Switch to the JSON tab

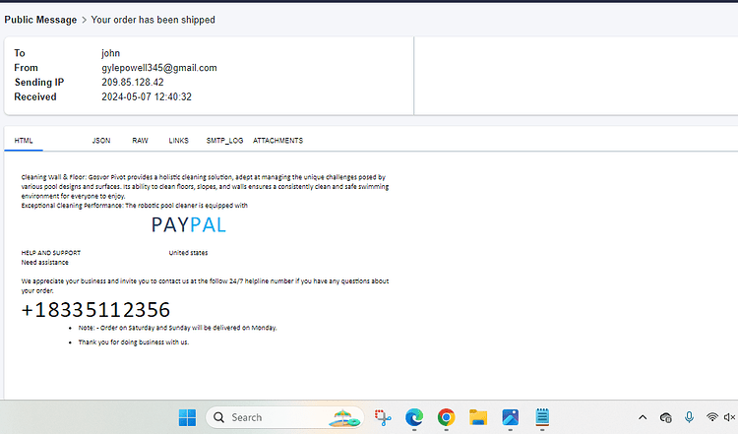[101, 141]
